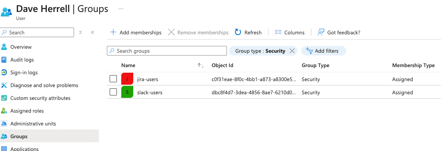Click the funnel icon on Add filters
The width and height of the screenshot is (441, 151).
pyautogui.click(x=309, y=50)
